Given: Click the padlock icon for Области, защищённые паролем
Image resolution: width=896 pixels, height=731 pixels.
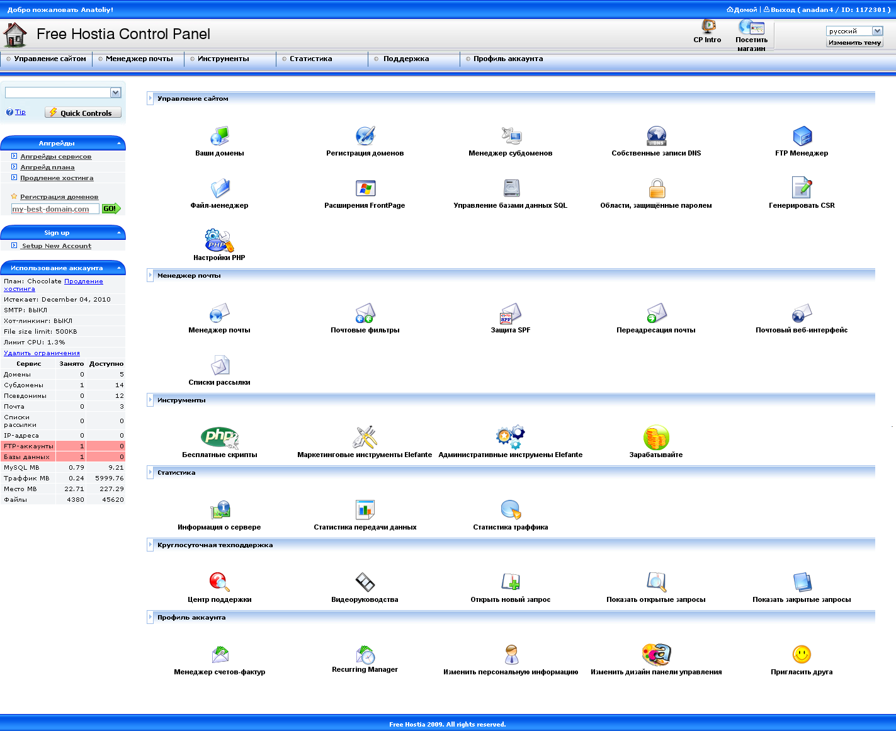Looking at the screenshot, I should click(x=656, y=188).
